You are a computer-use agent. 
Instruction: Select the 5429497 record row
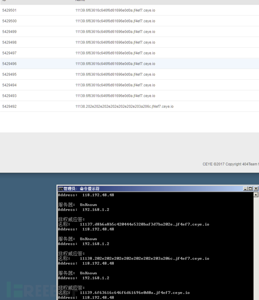[x=129, y=53]
